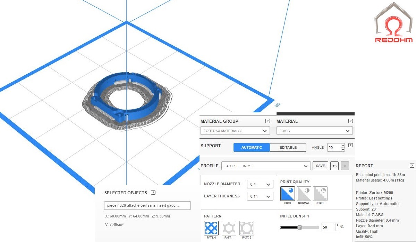Click the 'V: 7.49cm³' volume text
Image resolution: width=416 pixels, height=242 pixels.
pyautogui.click(x=114, y=224)
